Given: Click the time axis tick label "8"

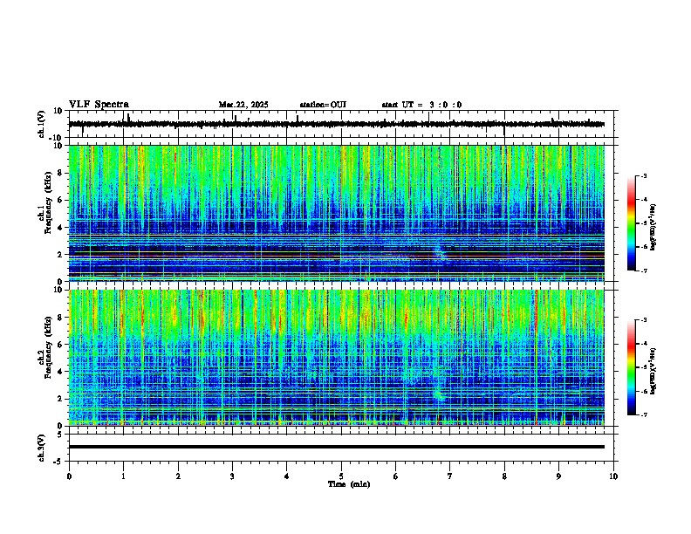Looking at the screenshot, I should click(x=504, y=476).
